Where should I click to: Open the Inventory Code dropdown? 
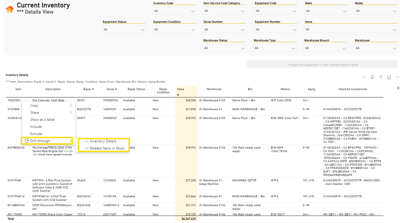coord(174,11)
